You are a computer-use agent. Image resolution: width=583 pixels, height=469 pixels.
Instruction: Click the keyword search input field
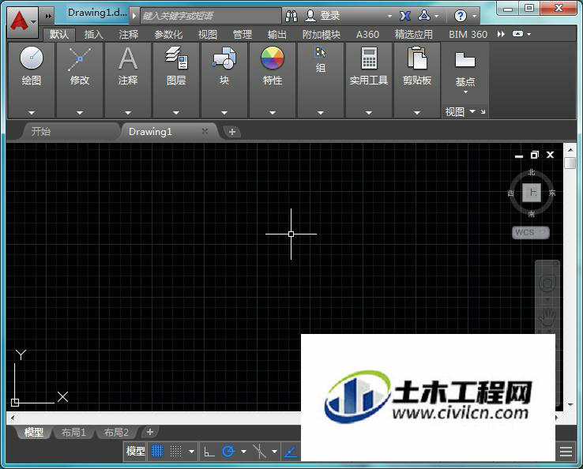click(x=210, y=16)
